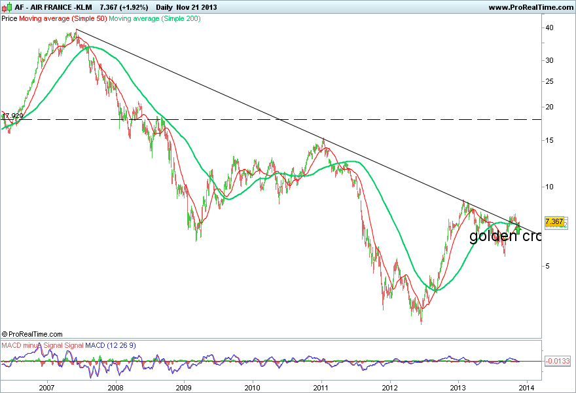Open the www.ProRealTime.com link in the header
Image resolution: width=576 pixels, height=393 pixels.
pyautogui.click(x=531, y=7)
